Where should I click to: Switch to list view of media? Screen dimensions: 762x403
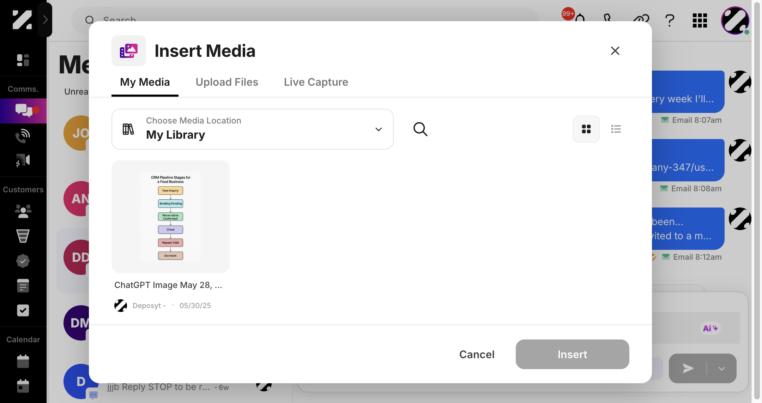[x=616, y=129]
